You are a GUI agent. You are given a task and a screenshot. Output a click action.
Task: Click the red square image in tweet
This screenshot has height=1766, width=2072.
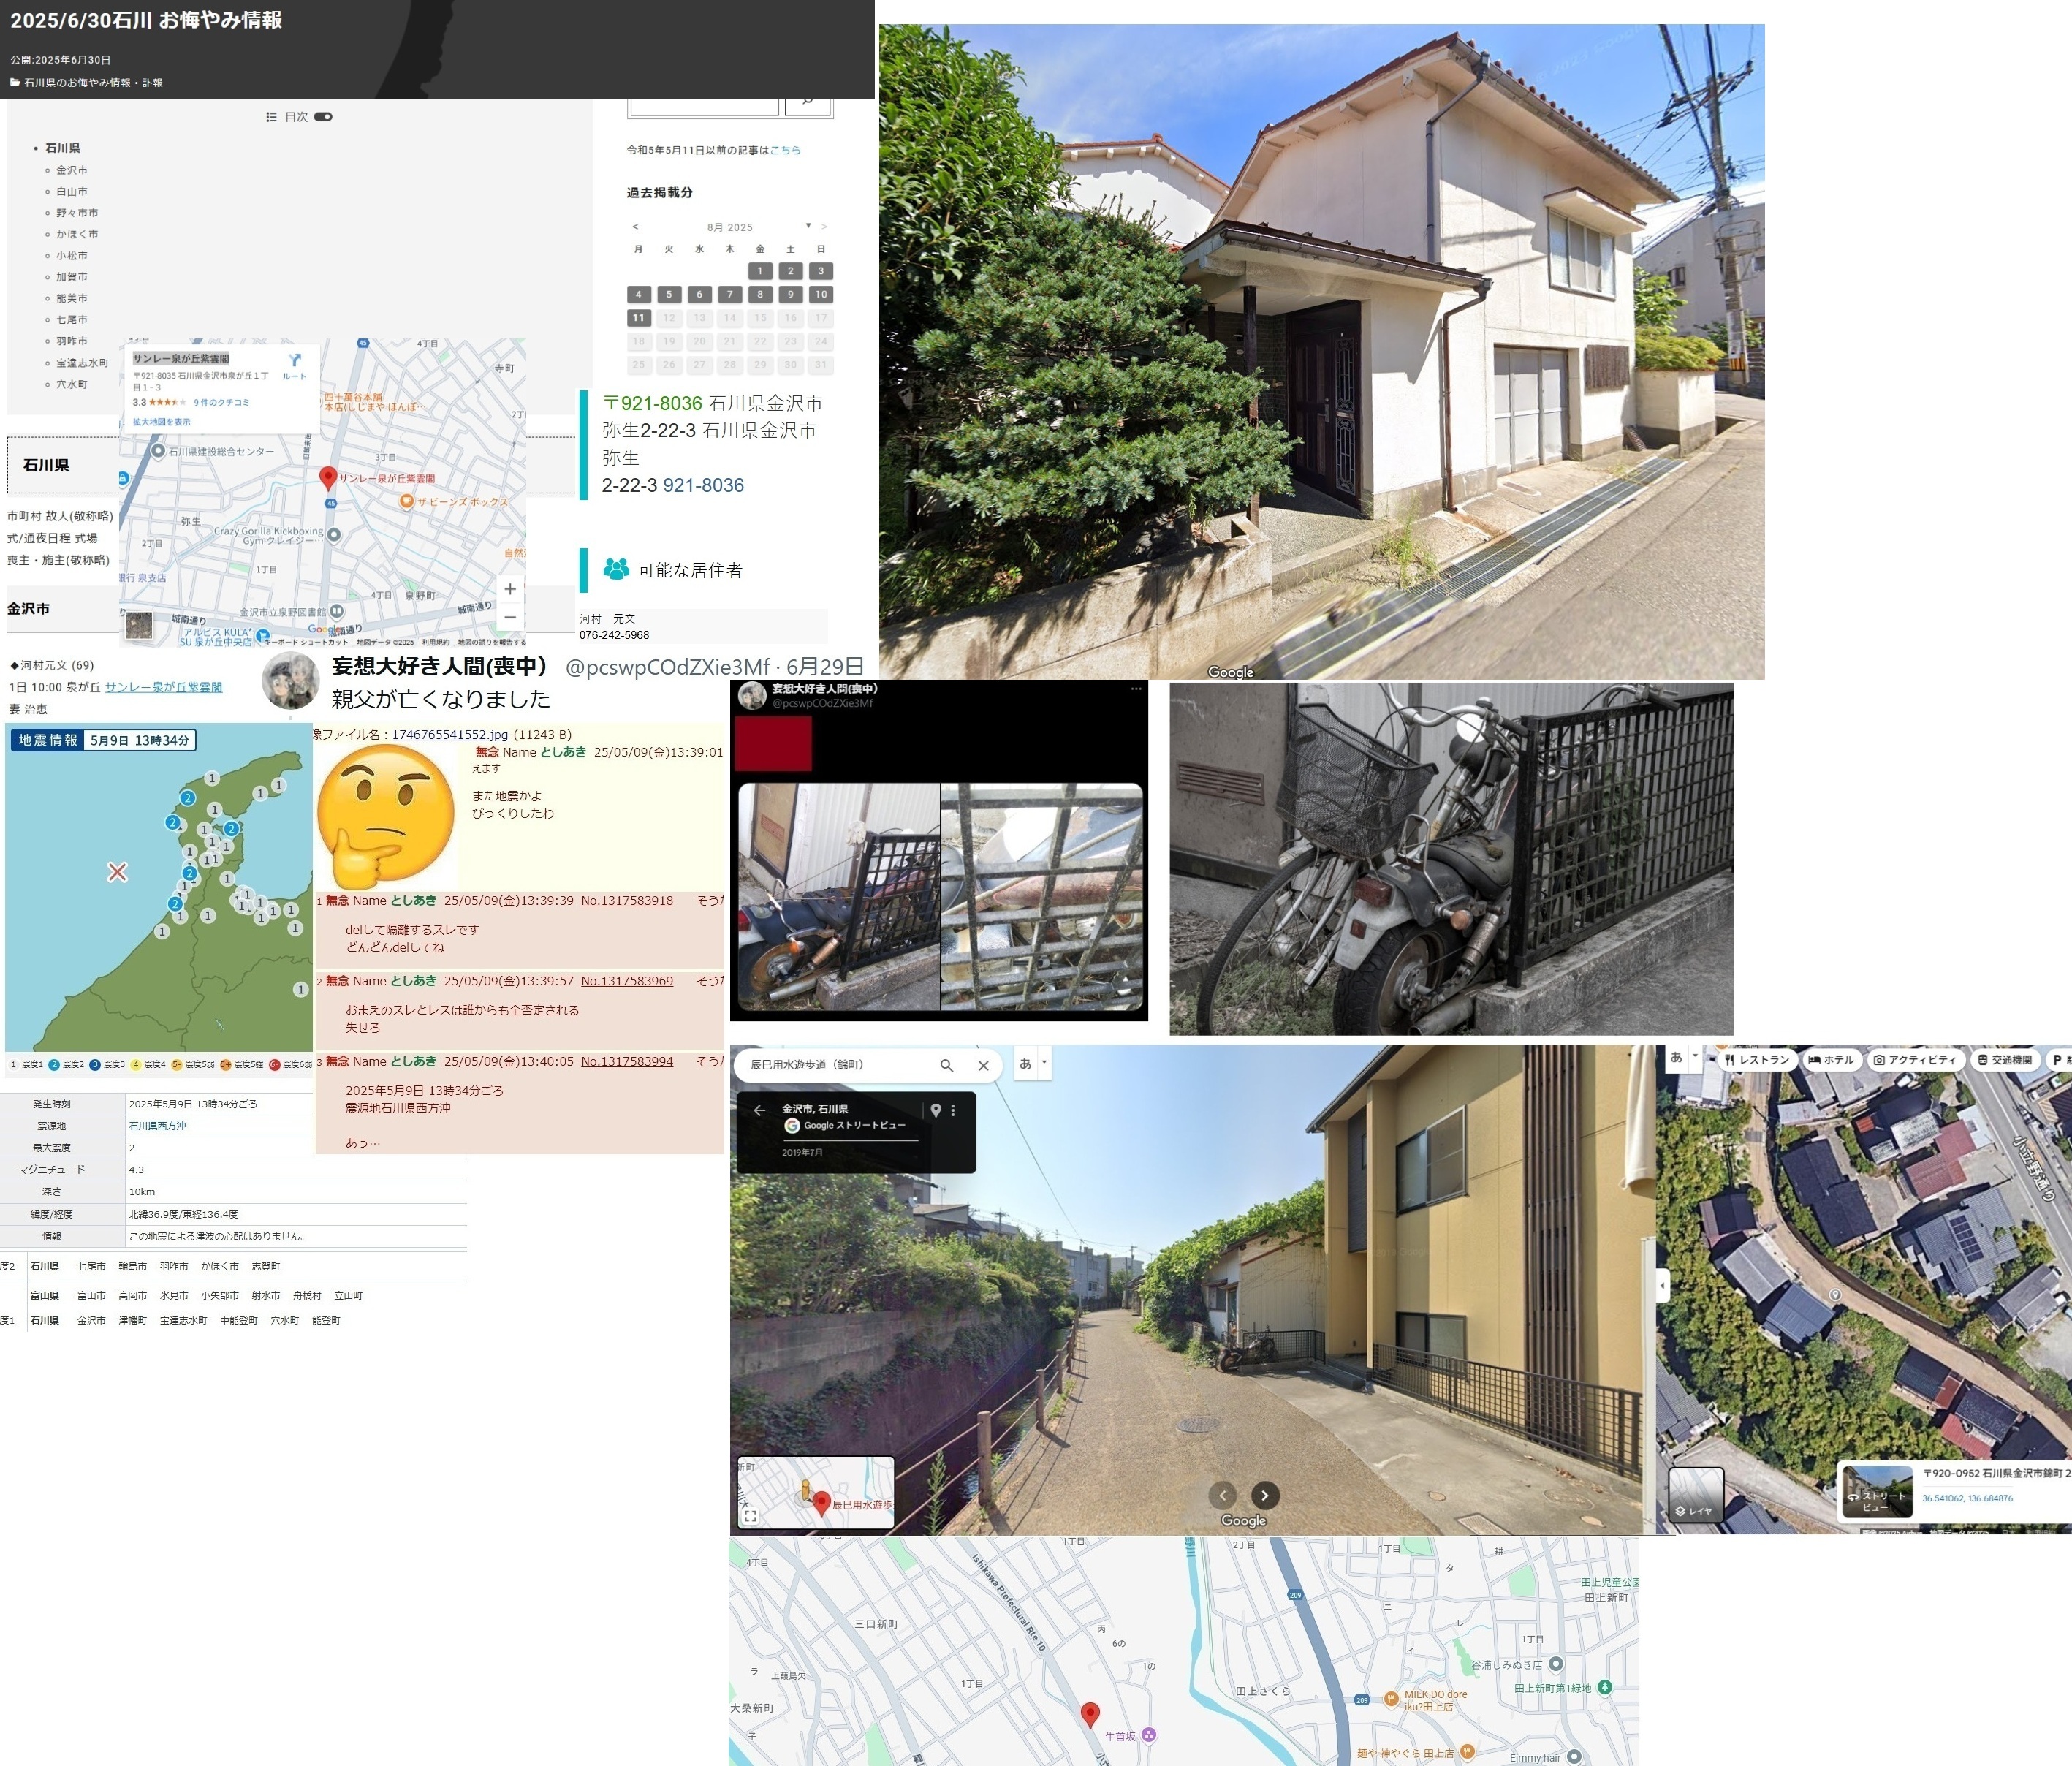tap(773, 743)
